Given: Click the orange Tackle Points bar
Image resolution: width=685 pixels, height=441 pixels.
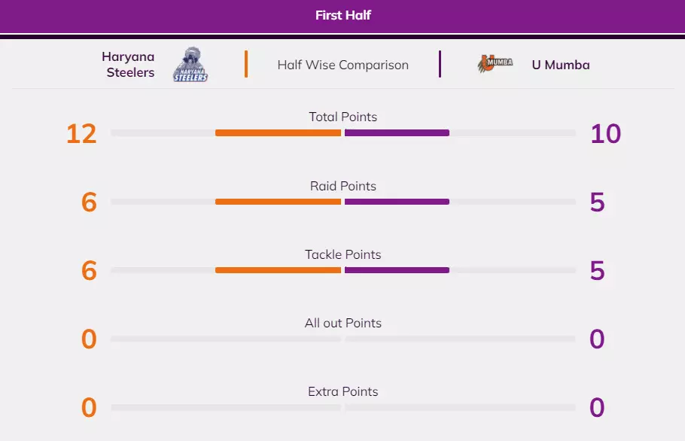Looking at the screenshot, I should coord(278,270).
